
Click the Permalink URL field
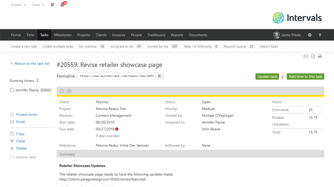pyautogui.click(x=116, y=76)
